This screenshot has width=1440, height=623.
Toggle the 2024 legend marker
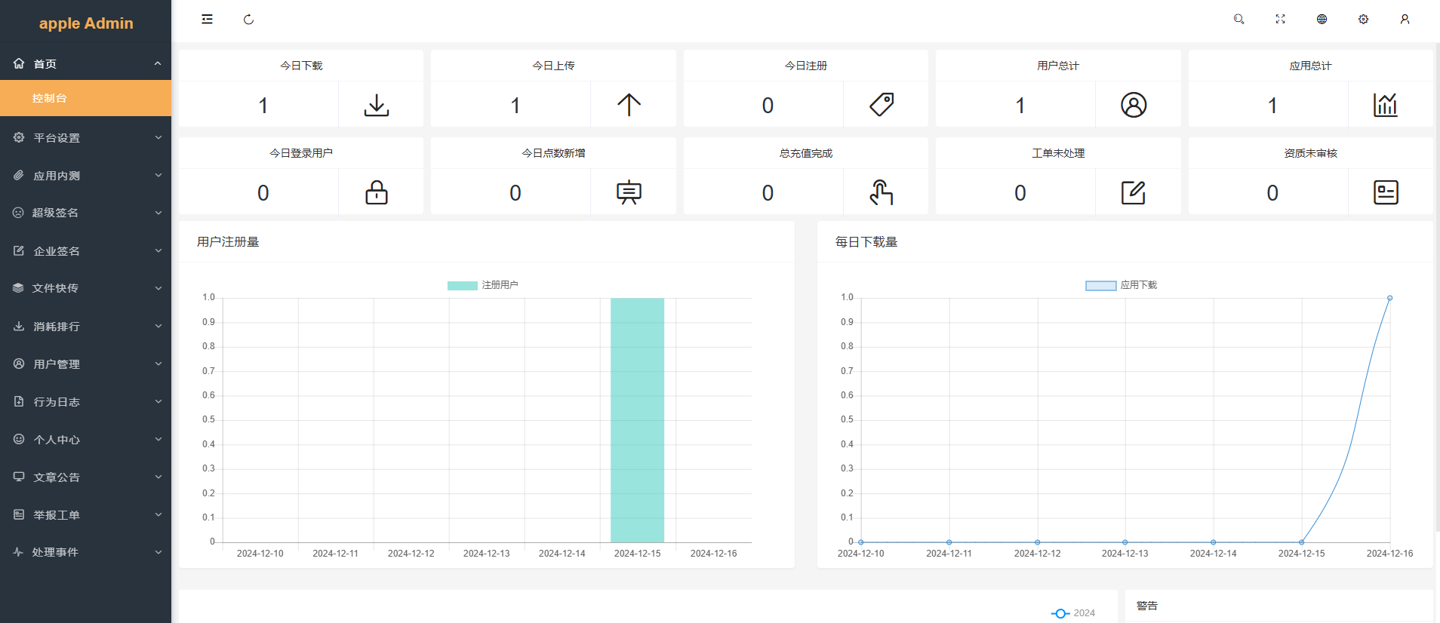(1060, 613)
